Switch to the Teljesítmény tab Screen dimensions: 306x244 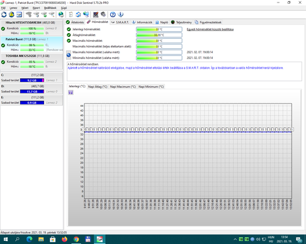click(x=181, y=22)
